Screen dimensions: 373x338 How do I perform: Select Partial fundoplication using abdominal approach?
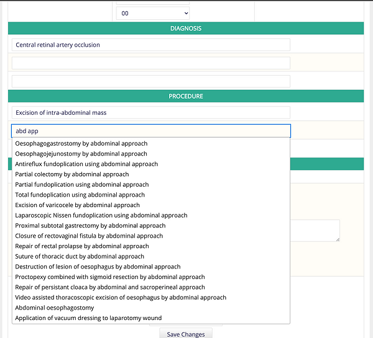(151, 184)
